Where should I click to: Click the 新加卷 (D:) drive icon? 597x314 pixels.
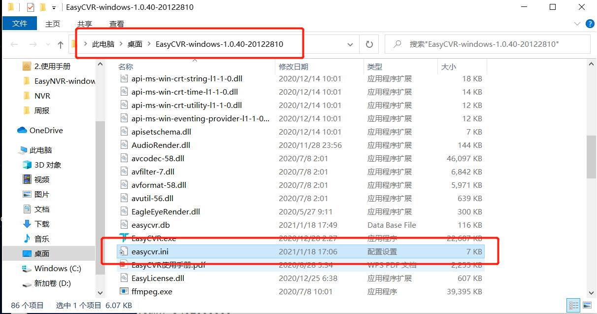27,284
